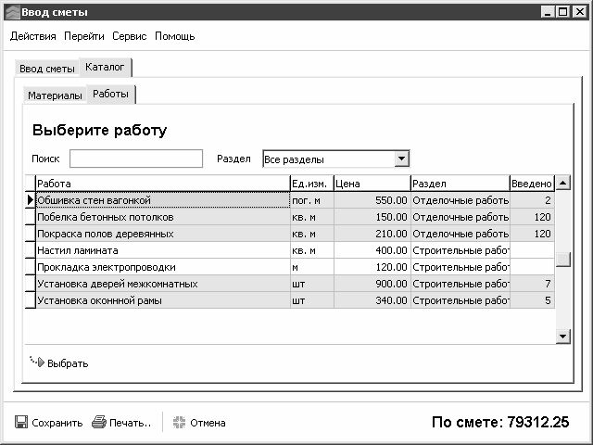This screenshot has width=593, height=445.
Task: Click price cell 900.00
Action: [372, 284]
